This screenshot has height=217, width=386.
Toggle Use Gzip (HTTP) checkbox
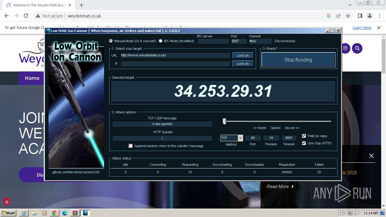point(304,143)
